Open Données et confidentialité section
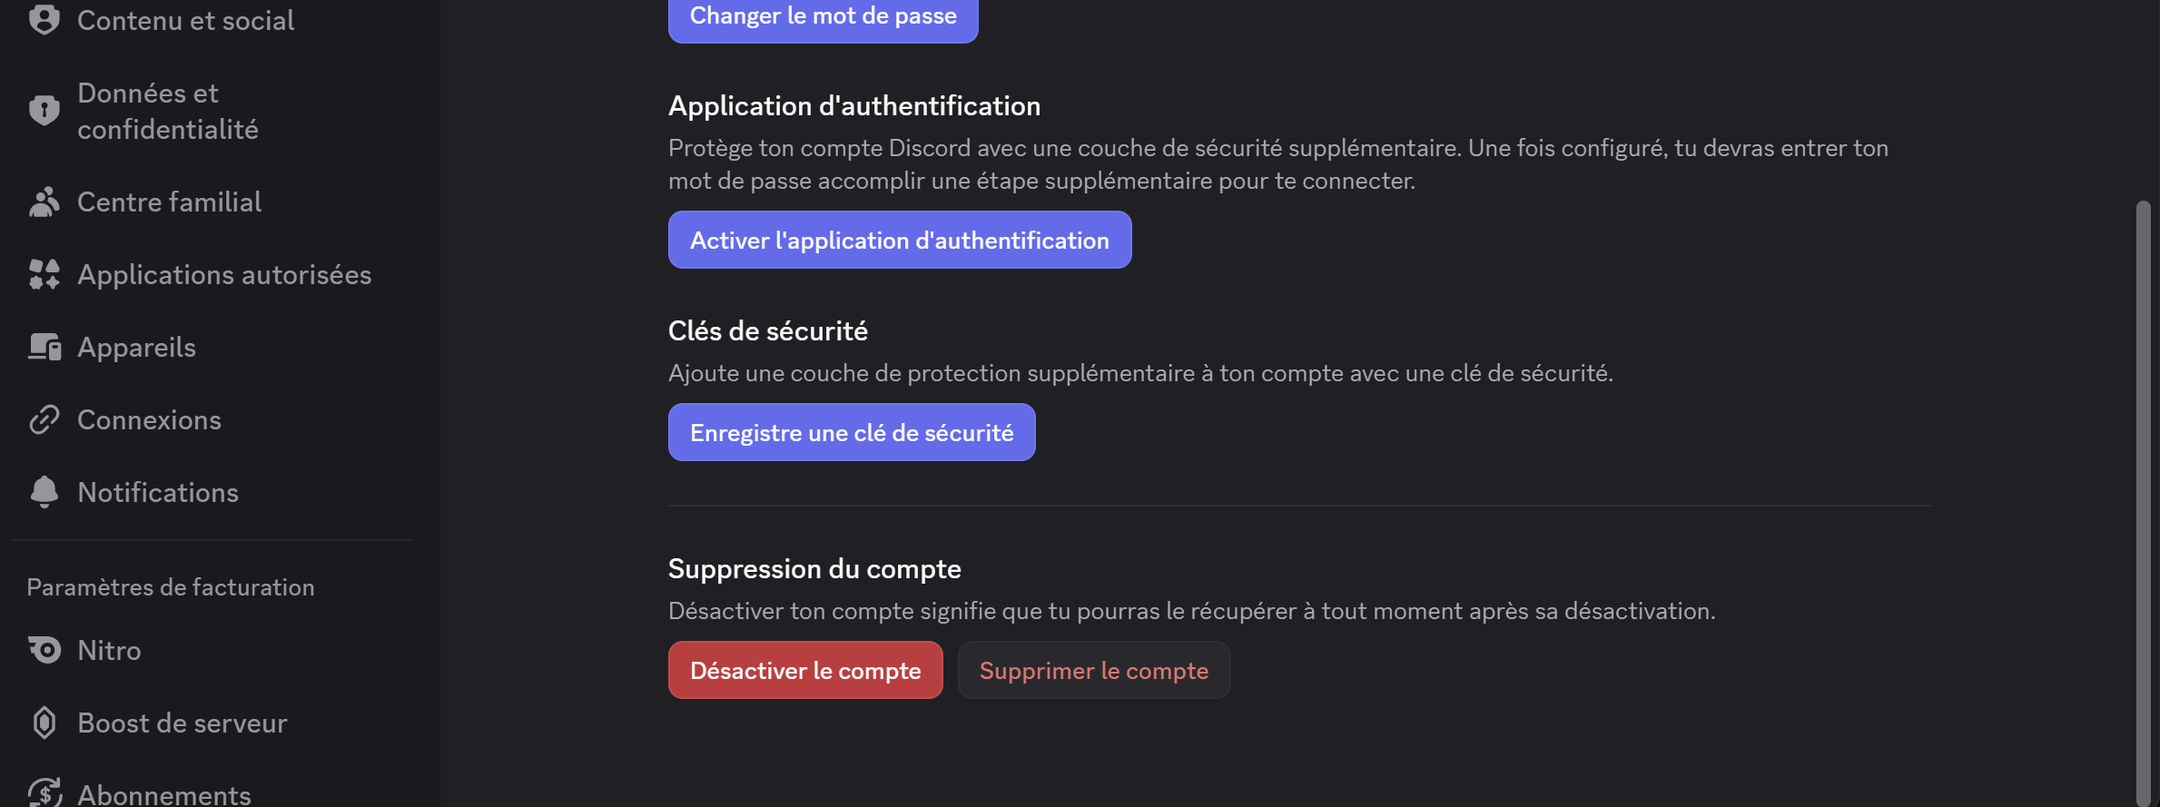 pyautogui.click(x=168, y=111)
